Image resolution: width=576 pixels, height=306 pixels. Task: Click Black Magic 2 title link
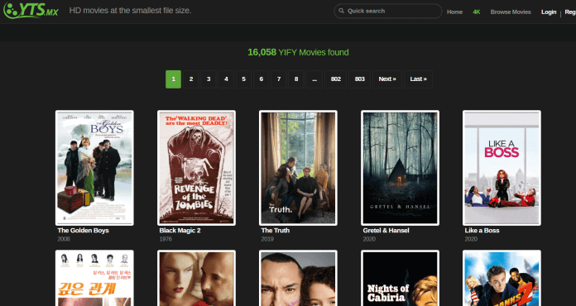180,231
